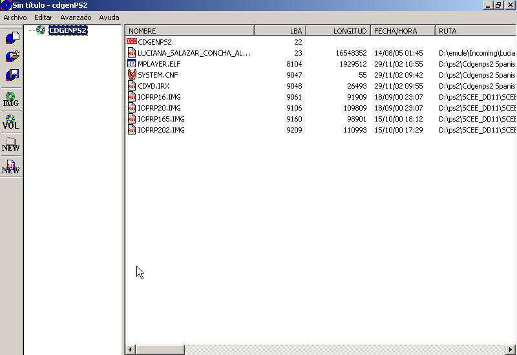Image resolution: width=517 pixels, height=355 pixels.
Task: Click the IMG create image button
Action: click(x=11, y=100)
